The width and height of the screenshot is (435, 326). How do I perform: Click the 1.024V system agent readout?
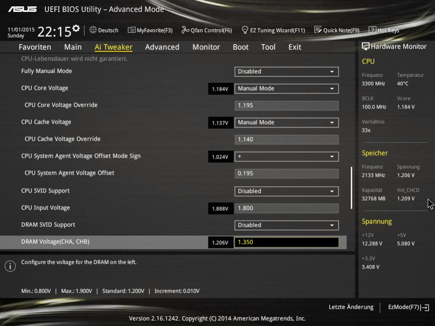220,157
